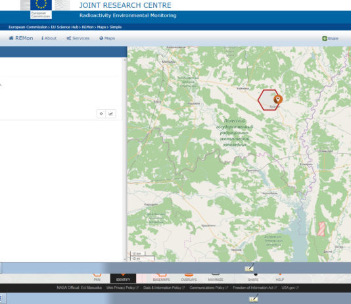This screenshot has height=304, width=351.
Task: Click the European Commission logo
Action: click(x=41, y=9)
